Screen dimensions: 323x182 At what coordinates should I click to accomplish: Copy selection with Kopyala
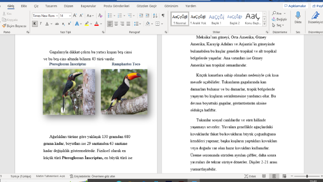coord(10,20)
